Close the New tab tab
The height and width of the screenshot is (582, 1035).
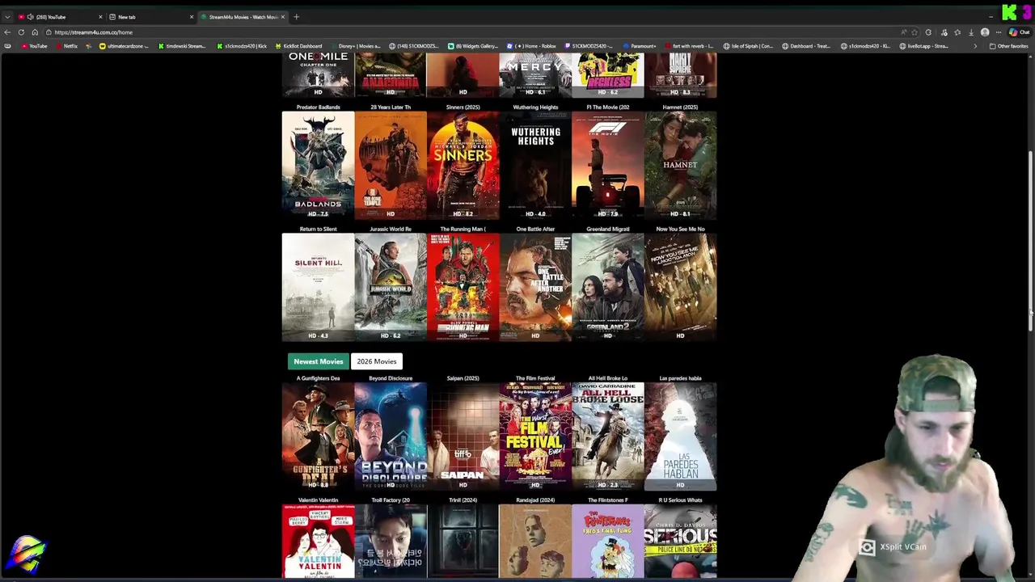(x=192, y=17)
